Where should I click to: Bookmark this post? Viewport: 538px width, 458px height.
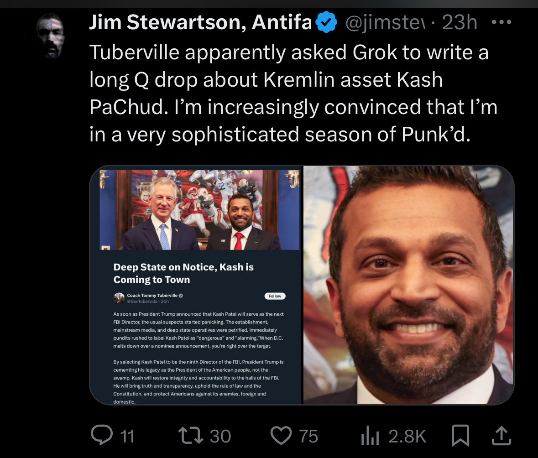[460, 436]
